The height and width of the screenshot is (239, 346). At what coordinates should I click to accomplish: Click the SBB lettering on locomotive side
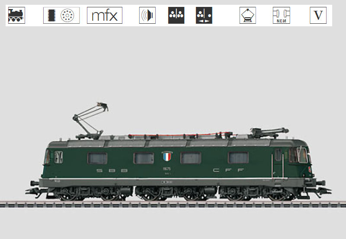pos(112,170)
